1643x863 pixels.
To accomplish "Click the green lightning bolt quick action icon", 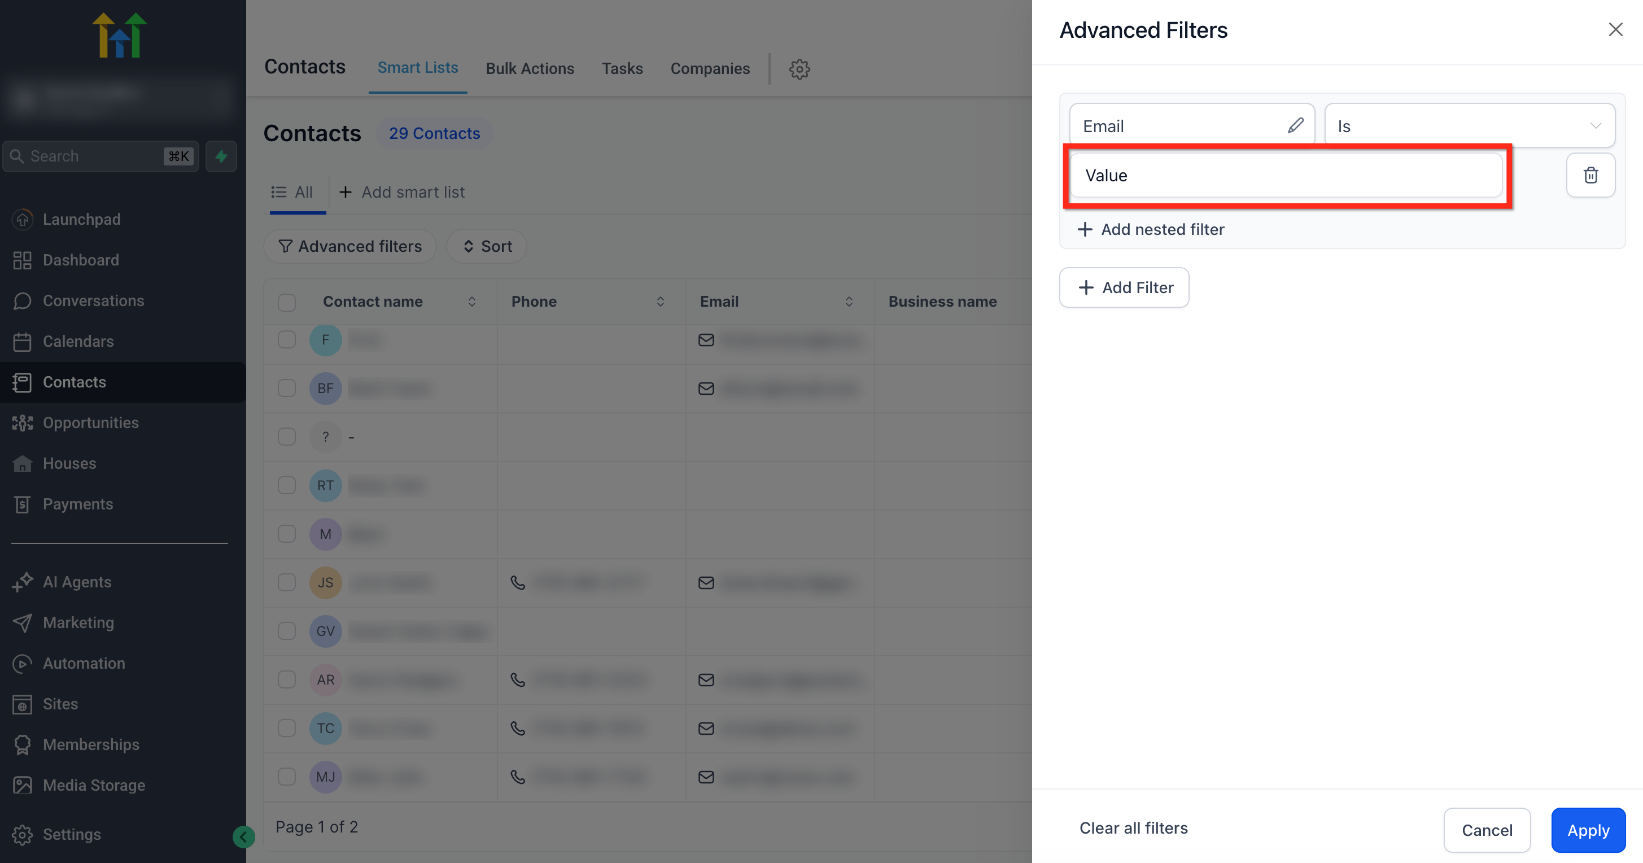I will [221, 156].
